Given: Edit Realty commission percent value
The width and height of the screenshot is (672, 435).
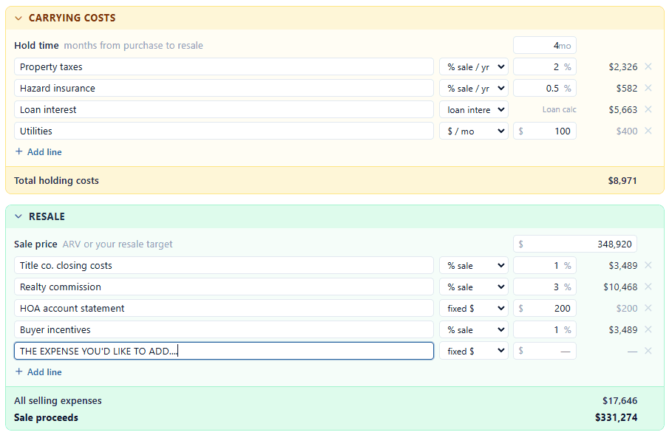Looking at the screenshot, I should point(545,287).
